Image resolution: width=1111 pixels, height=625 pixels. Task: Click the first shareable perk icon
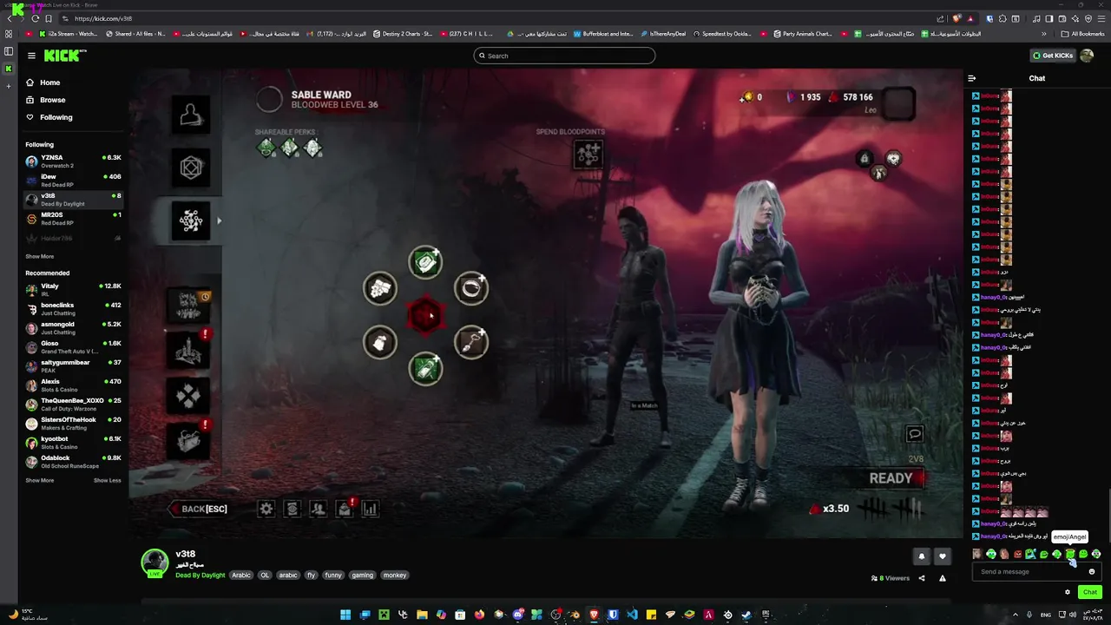[x=266, y=148]
